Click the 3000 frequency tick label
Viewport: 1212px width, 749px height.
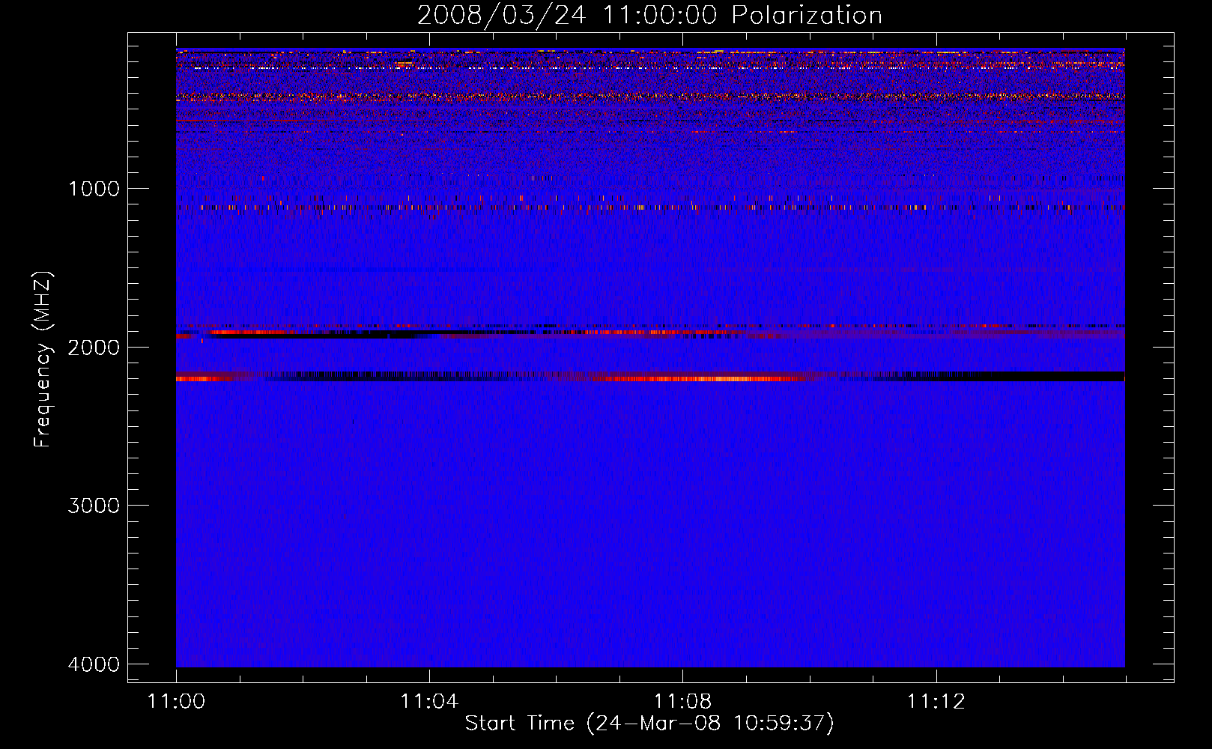point(94,506)
